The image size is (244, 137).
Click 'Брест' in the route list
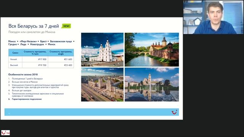[43, 41]
